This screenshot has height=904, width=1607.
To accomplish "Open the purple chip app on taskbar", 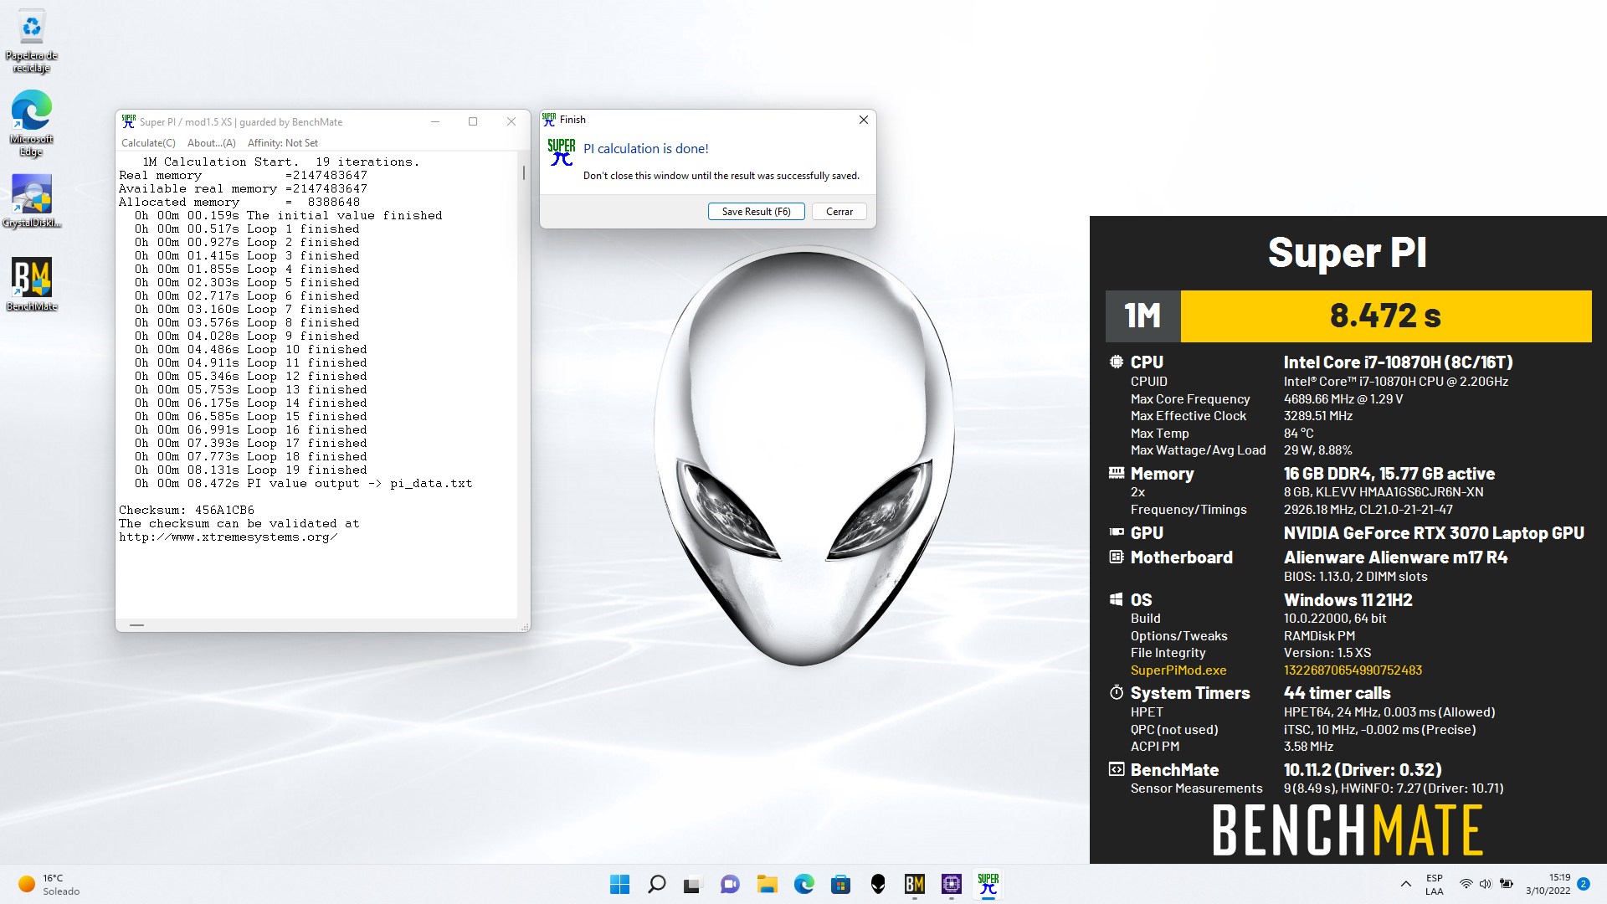I will coord(951,884).
